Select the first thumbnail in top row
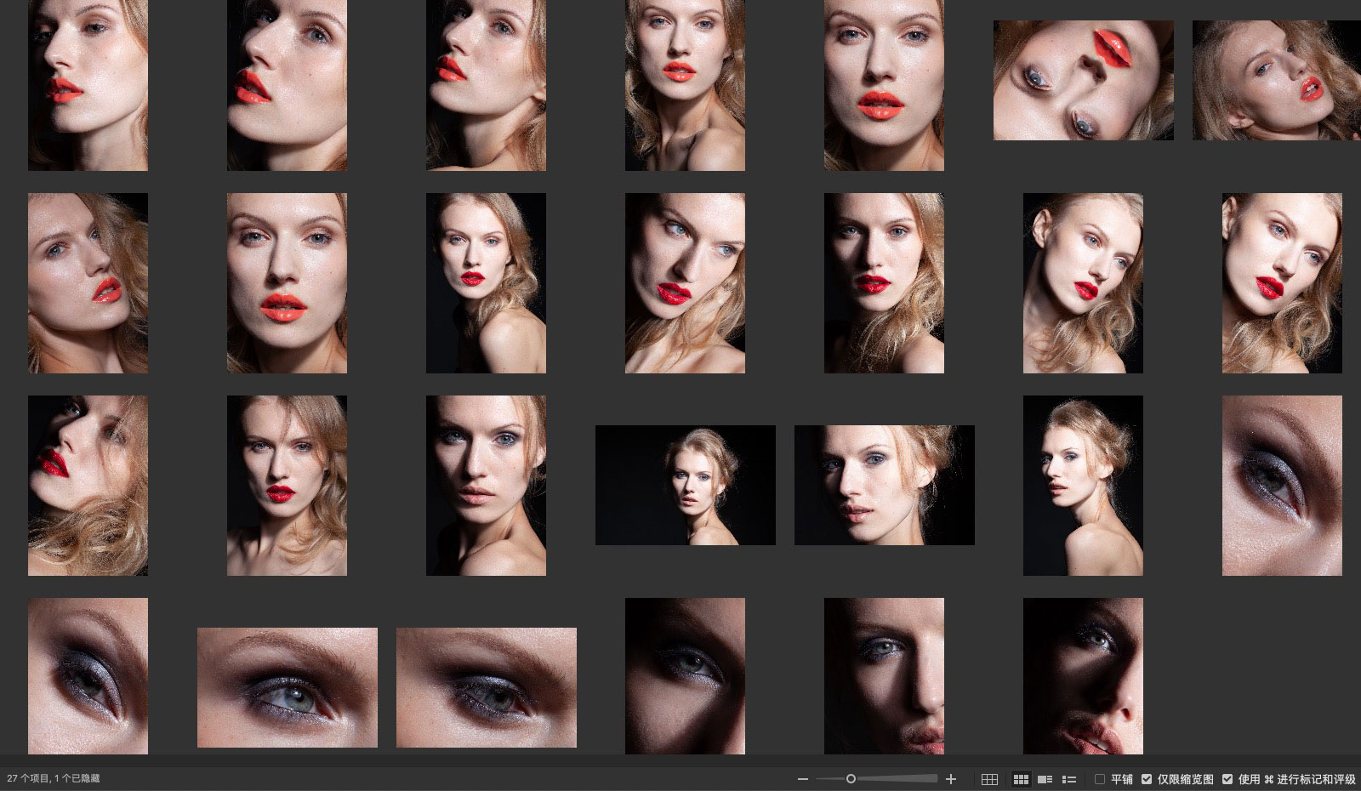The width and height of the screenshot is (1361, 791). [88, 85]
